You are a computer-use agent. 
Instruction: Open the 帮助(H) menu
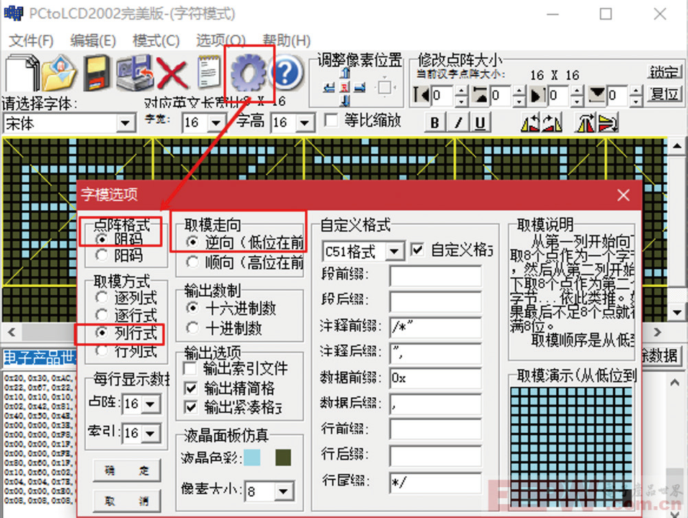click(286, 41)
